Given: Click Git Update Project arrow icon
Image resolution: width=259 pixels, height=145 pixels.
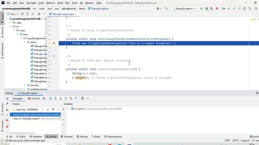Looking at the screenshot, I should tap(229, 8).
